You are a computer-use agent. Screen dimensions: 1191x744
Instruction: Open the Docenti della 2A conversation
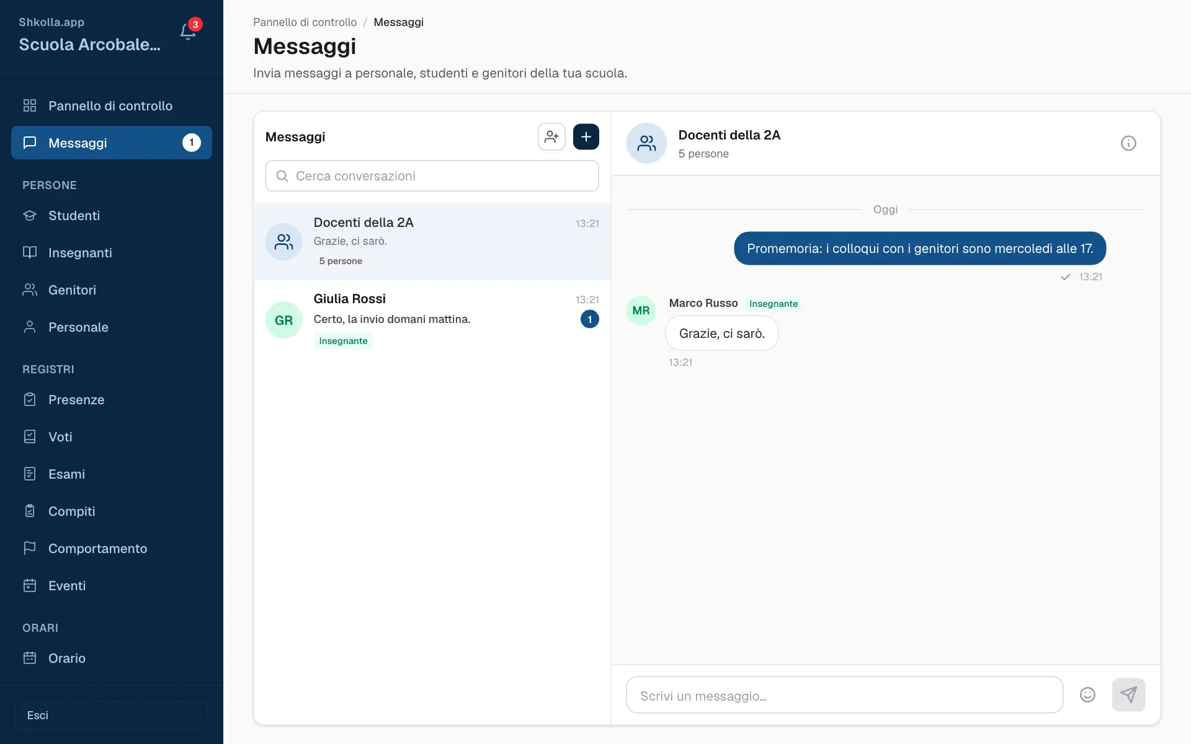click(x=432, y=242)
